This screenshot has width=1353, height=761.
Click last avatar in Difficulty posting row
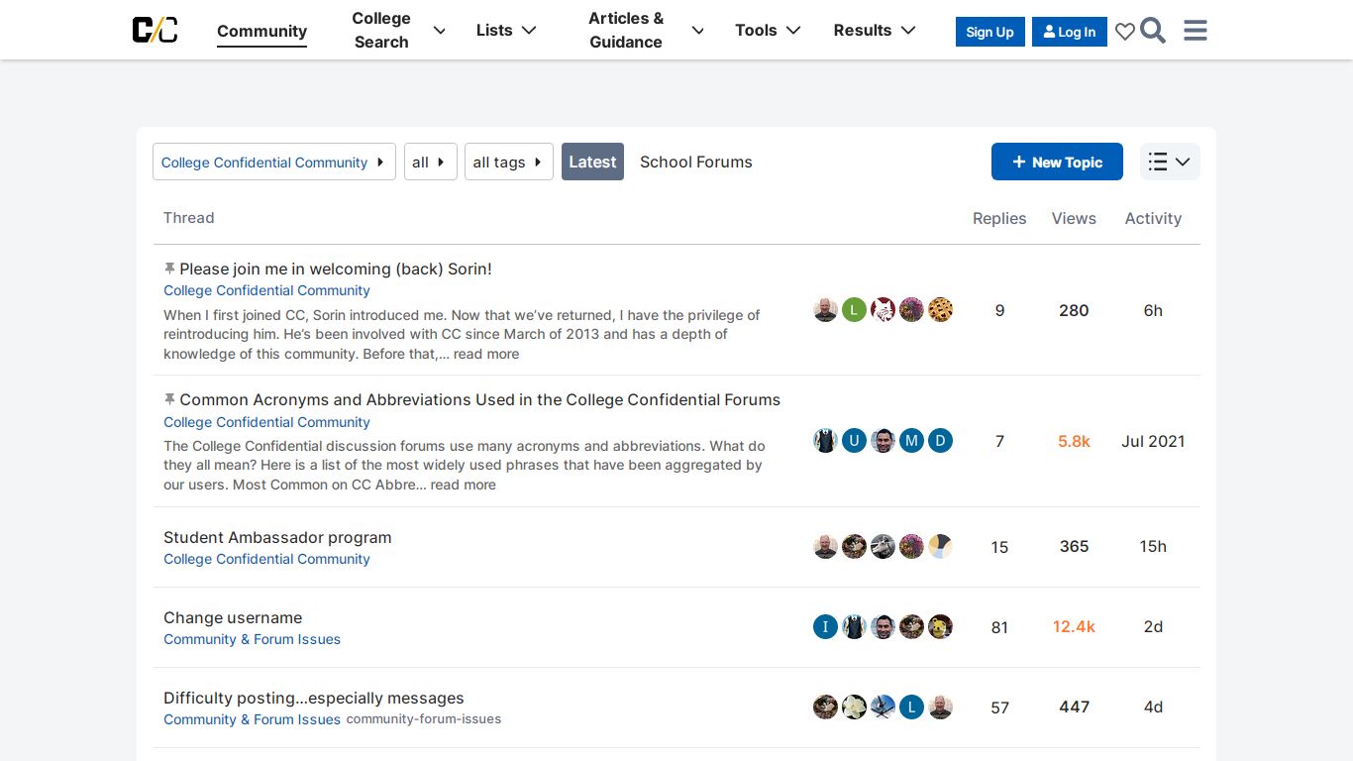(x=941, y=707)
